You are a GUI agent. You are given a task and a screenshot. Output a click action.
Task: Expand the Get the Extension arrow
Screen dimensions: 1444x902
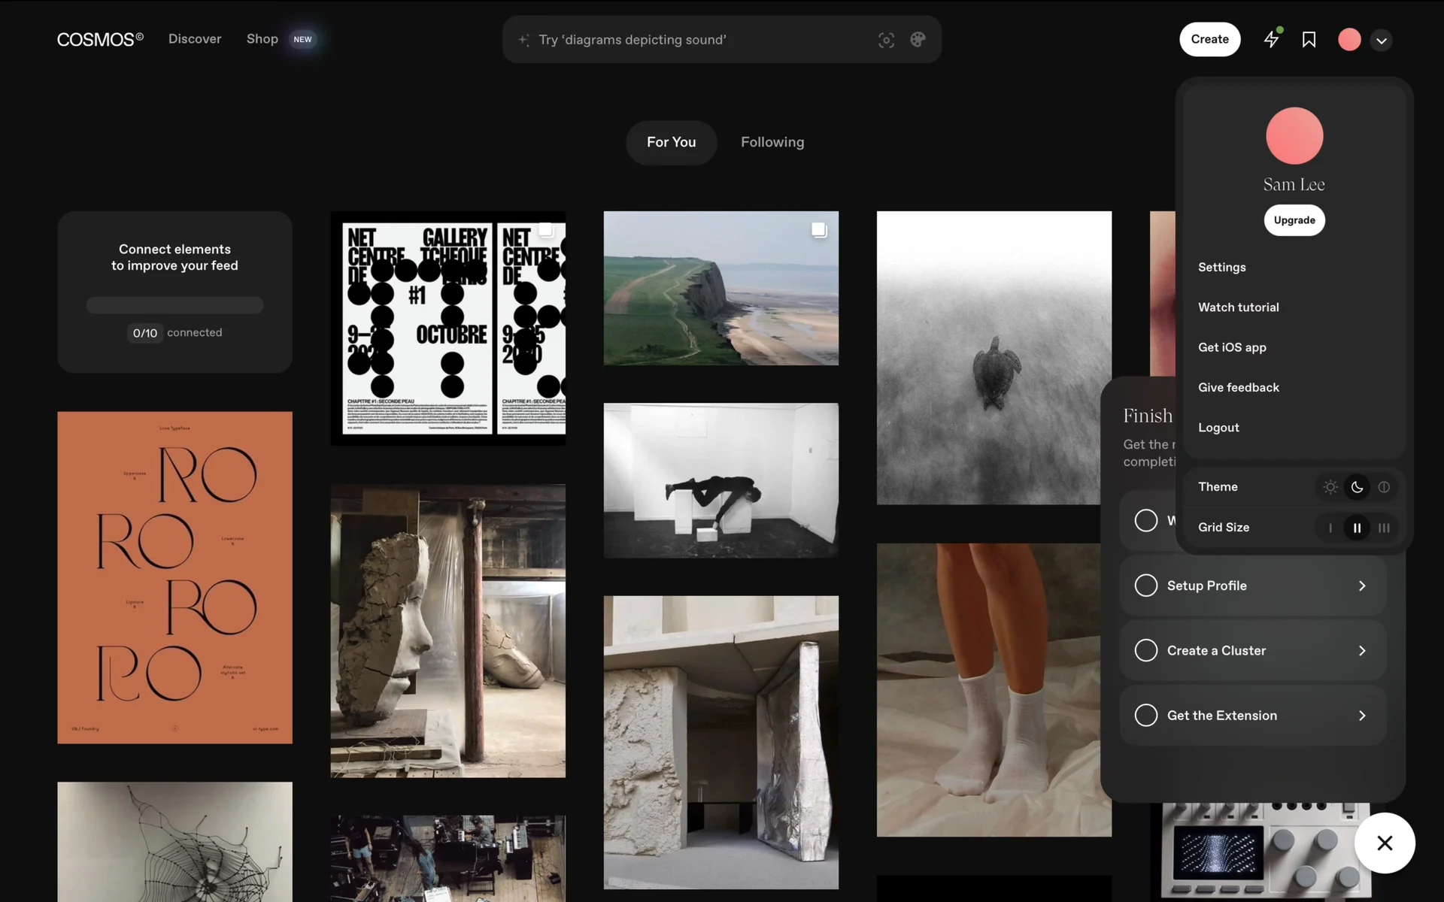[x=1362, y=716]
